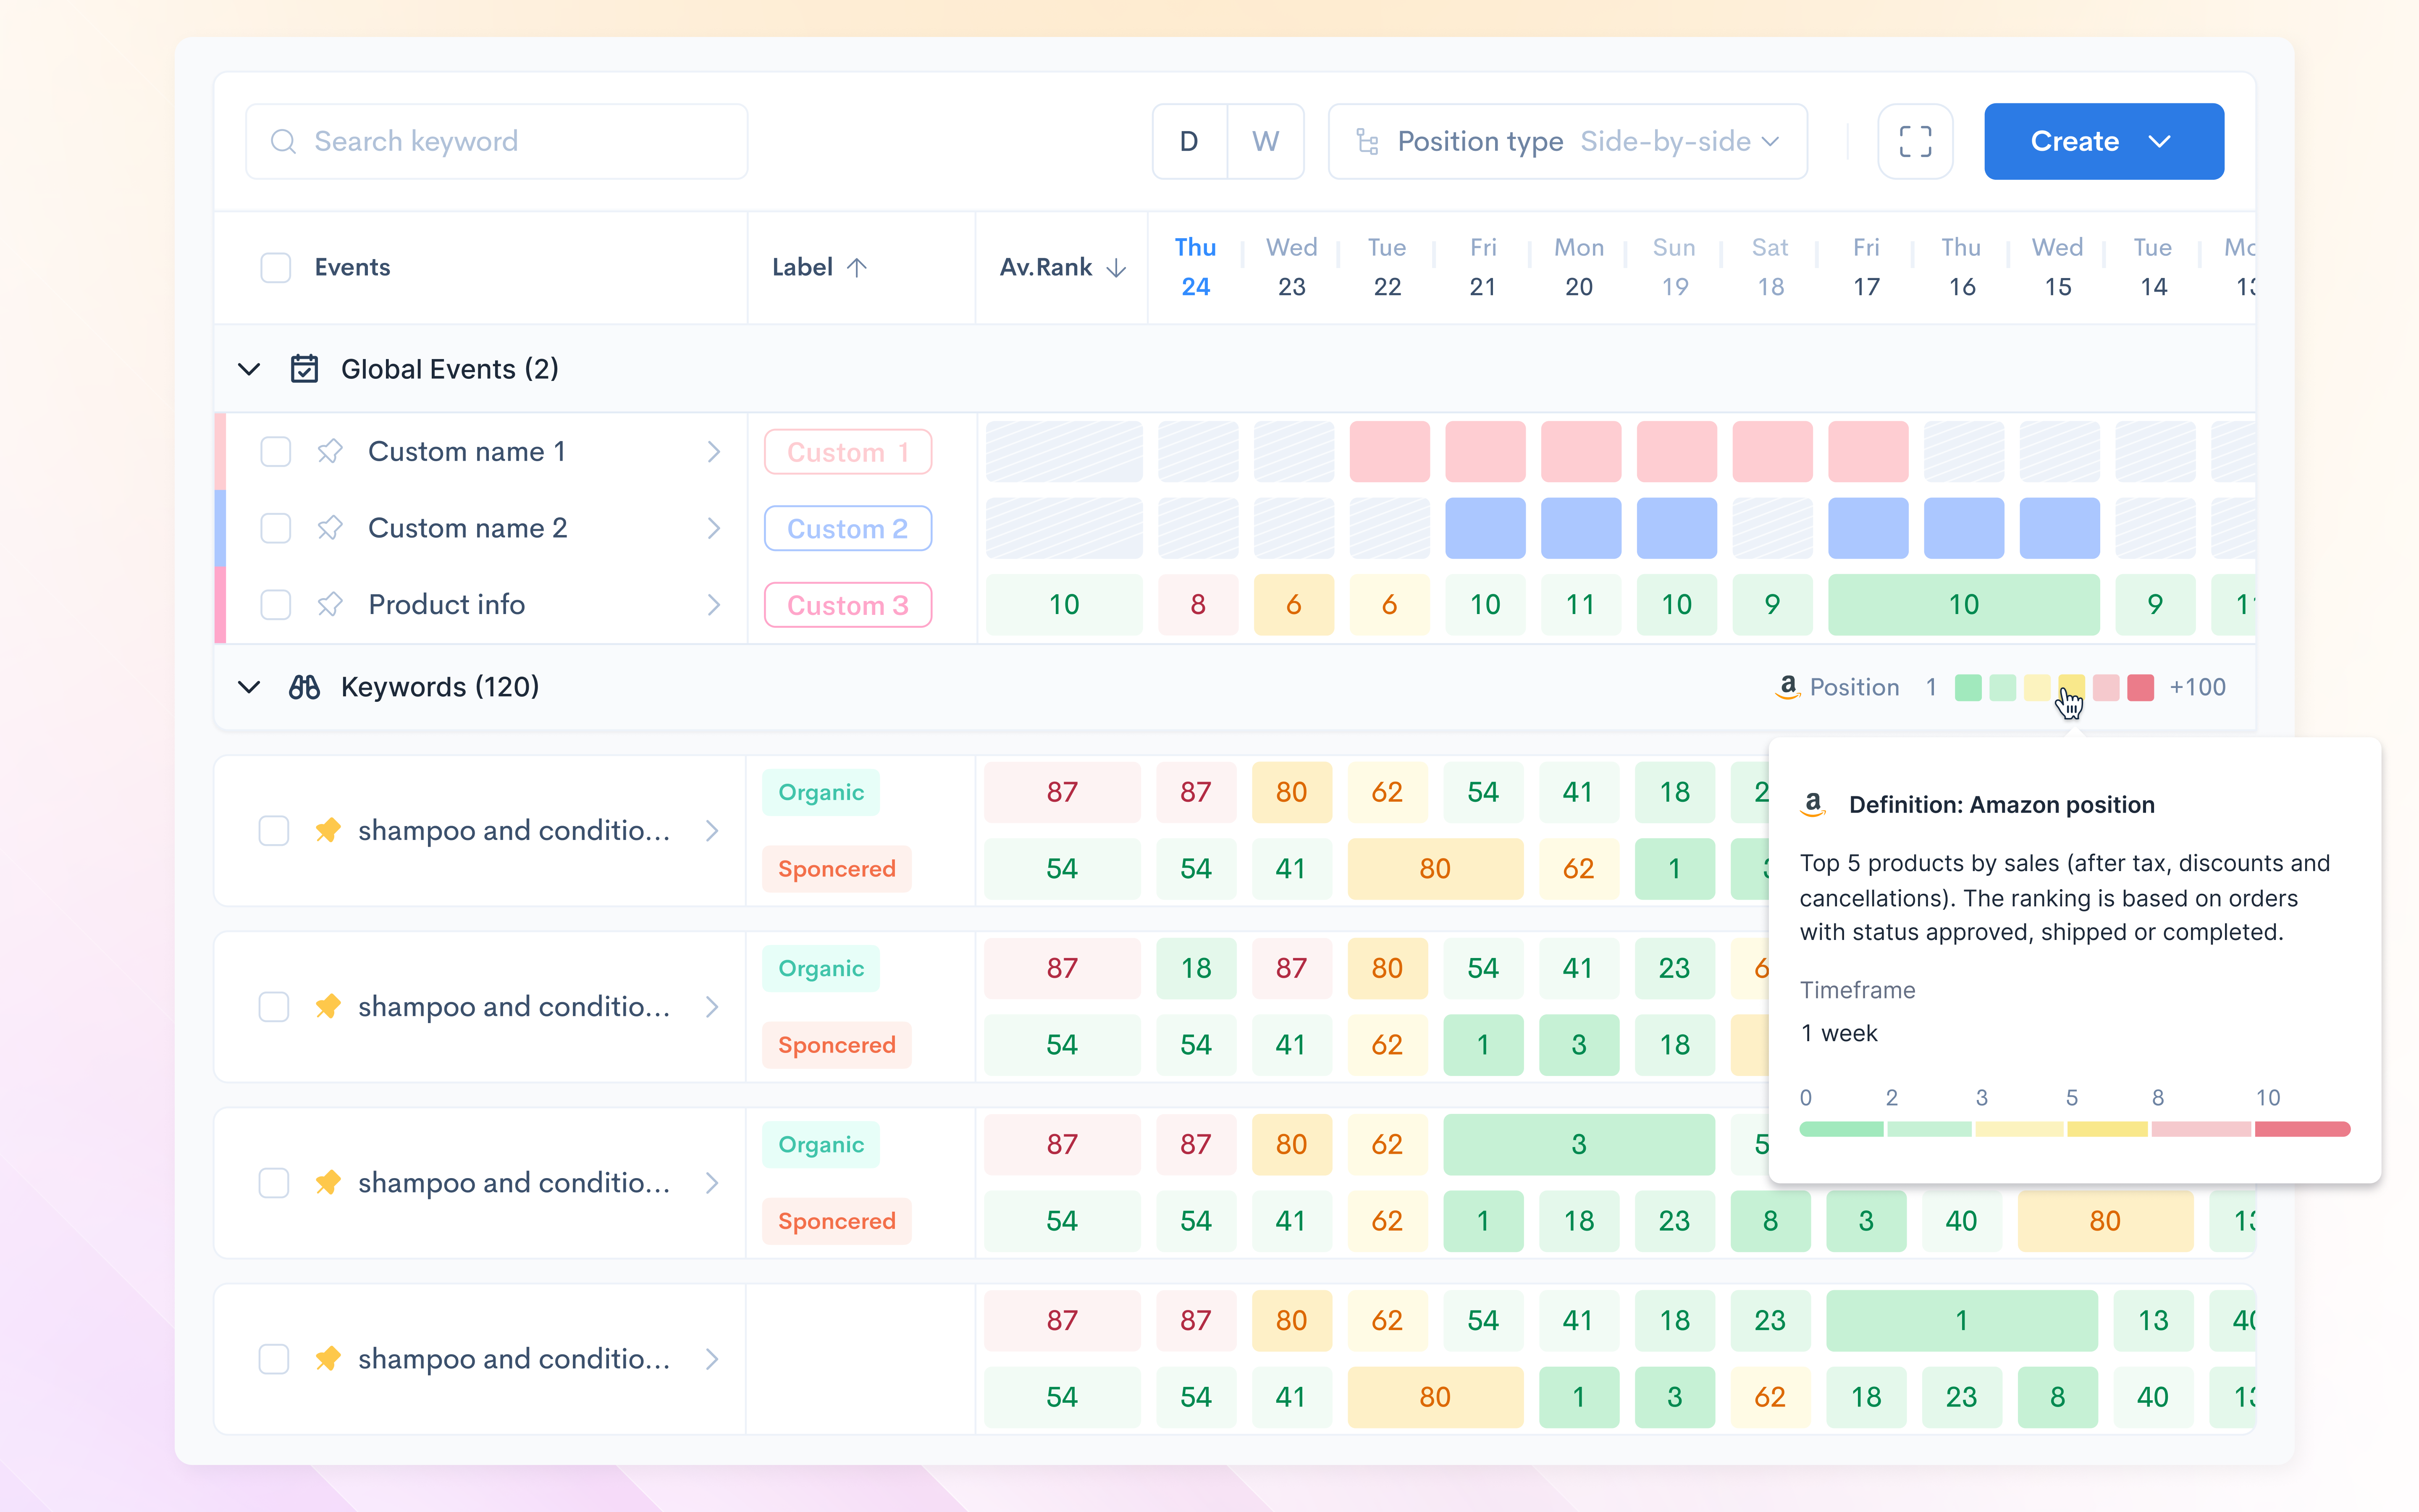Viewport: 2419px width, 1512px height.
Task: Sort by Av.Rank descending arrow
Action: [x=1117, y=267]
